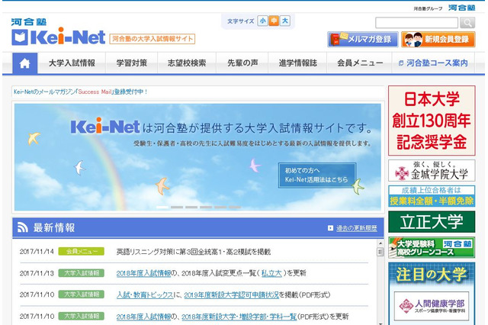This screenshot has height=325, width=488.
Task: Click the 初めての方へ Kei-Net活用法 button
Action: pyautogui.click(x=317, y=175)
